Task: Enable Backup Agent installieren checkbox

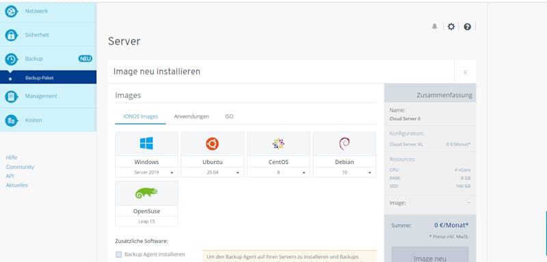Action: [x=119, y=254]
